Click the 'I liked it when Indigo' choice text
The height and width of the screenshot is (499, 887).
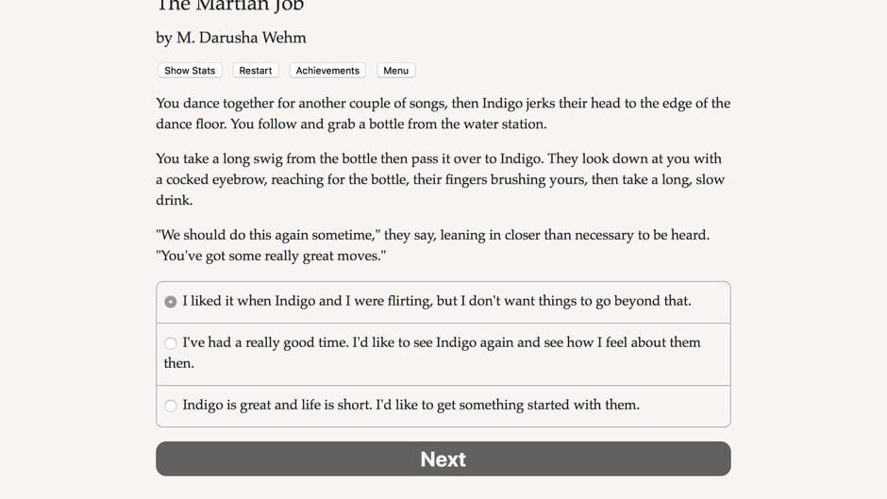(436, 301)
